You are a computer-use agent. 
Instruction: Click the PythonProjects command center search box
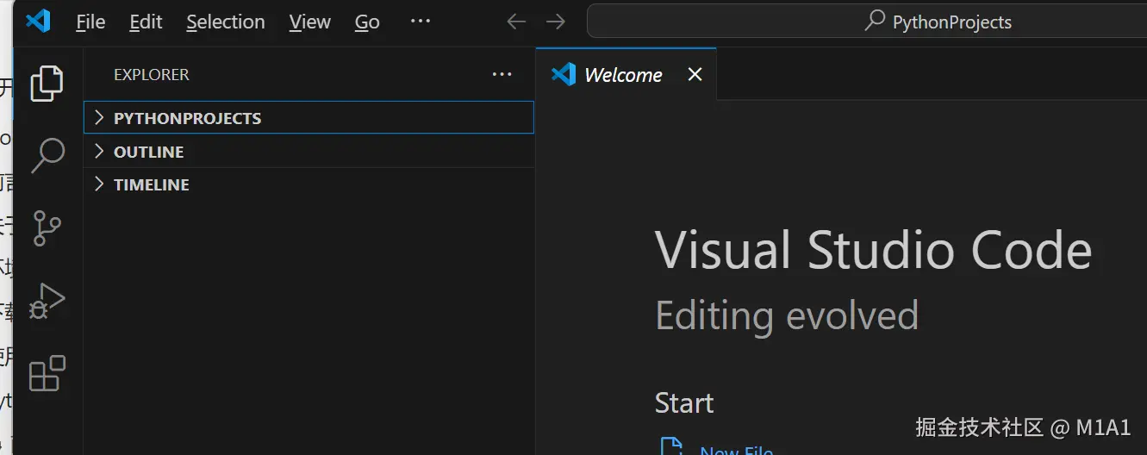point(867,22)
